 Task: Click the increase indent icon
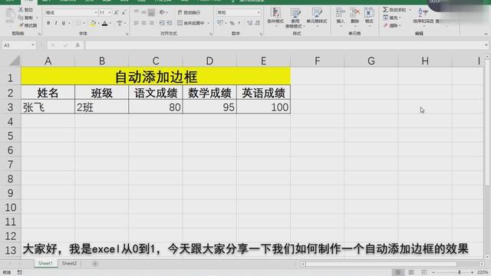169,23
